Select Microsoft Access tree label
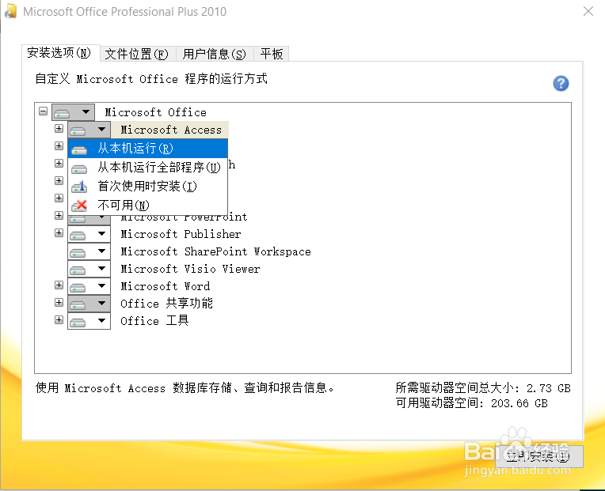The height and width of the screenshot is (491, 605). point(171,130)
